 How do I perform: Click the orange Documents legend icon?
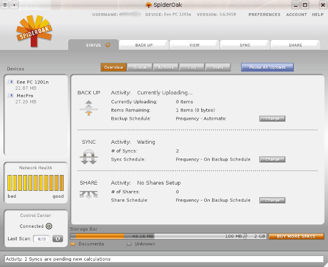click(73, 244)
